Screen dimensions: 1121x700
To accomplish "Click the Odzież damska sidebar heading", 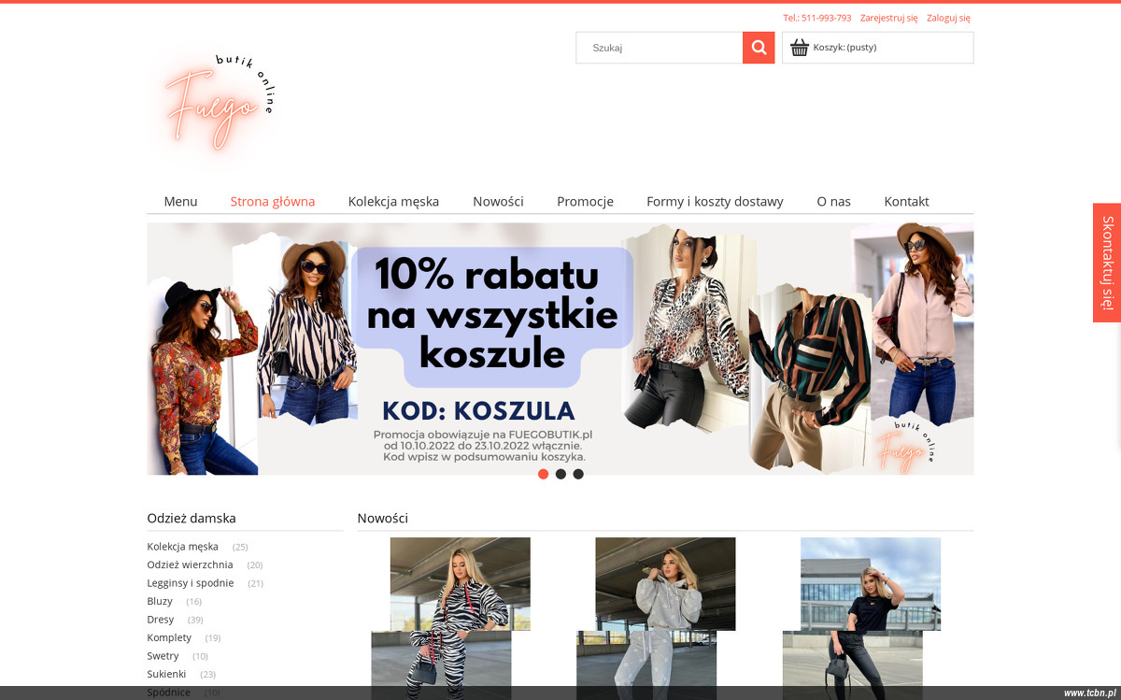I will 192,519.
